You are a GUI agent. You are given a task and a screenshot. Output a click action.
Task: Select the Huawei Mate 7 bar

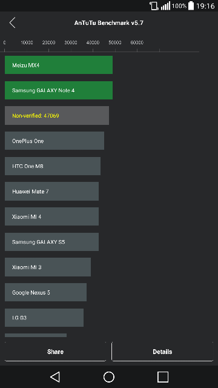coord(51,192)
